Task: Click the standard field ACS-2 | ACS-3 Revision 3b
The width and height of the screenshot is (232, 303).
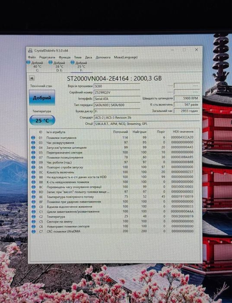Action: click(x=147, y=117)
